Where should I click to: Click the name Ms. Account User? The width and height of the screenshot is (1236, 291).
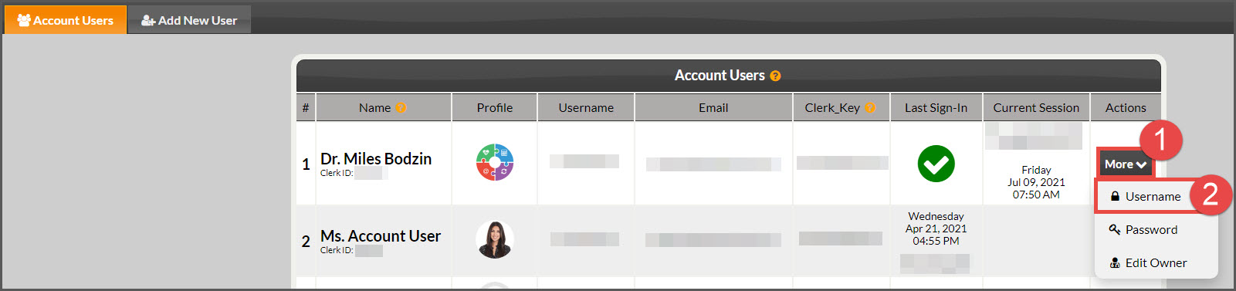coord(381,236)
